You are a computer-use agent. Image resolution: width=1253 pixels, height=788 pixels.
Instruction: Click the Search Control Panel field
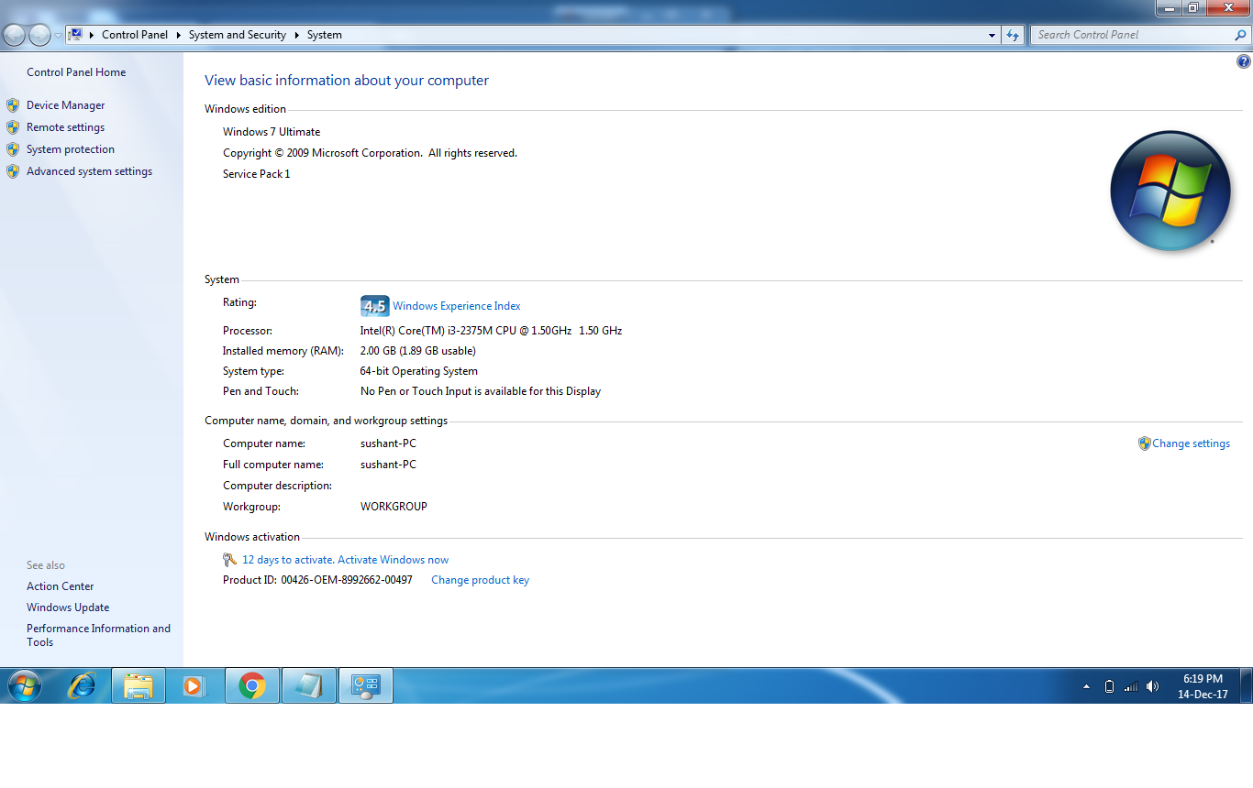[1133, 35]
